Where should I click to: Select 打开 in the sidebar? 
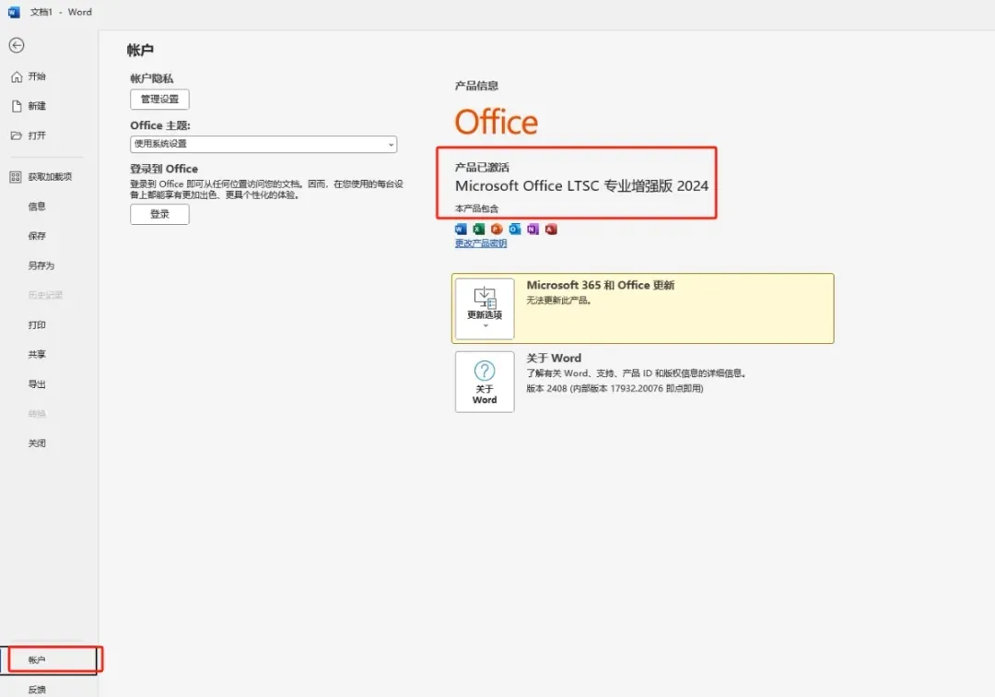click(37, 136)
